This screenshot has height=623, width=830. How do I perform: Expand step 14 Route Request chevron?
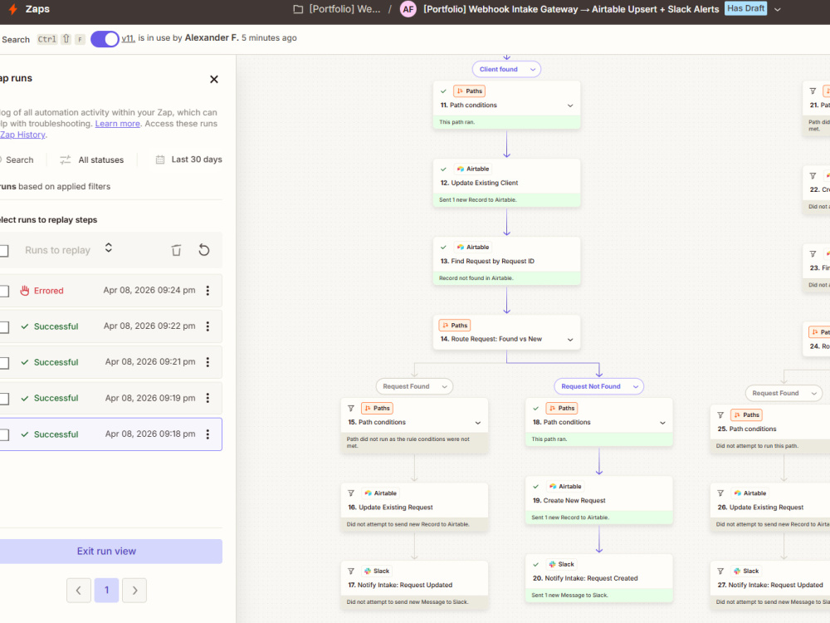(x=570, y=340)
